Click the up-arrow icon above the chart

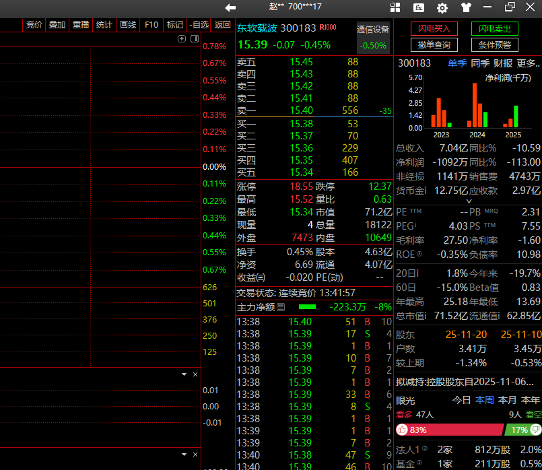coord(182,38)
